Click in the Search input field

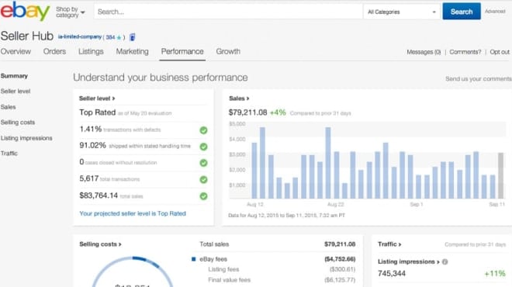click(228, 12)
